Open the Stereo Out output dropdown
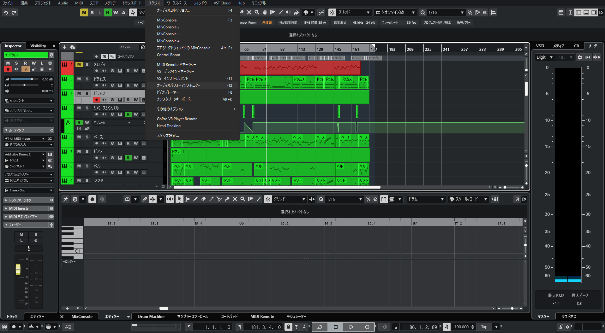Image resolution: width=605 pixels, height=333 pixels. pyautogui.click(x=28, y=190)
